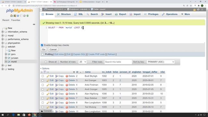Select row checkbox for Anto Firstman
The width and height of the screenshot is (208, 117).
tap(43, 85)
